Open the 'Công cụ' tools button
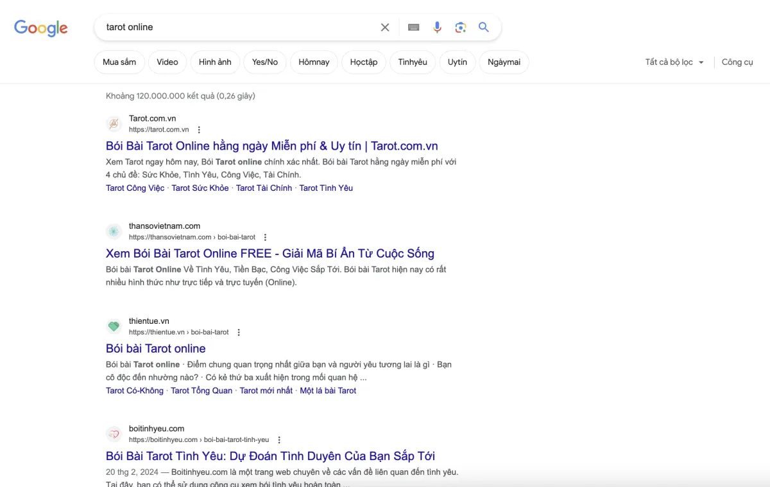Viewport: 770px width, 487px height. (x=737, y=62)
